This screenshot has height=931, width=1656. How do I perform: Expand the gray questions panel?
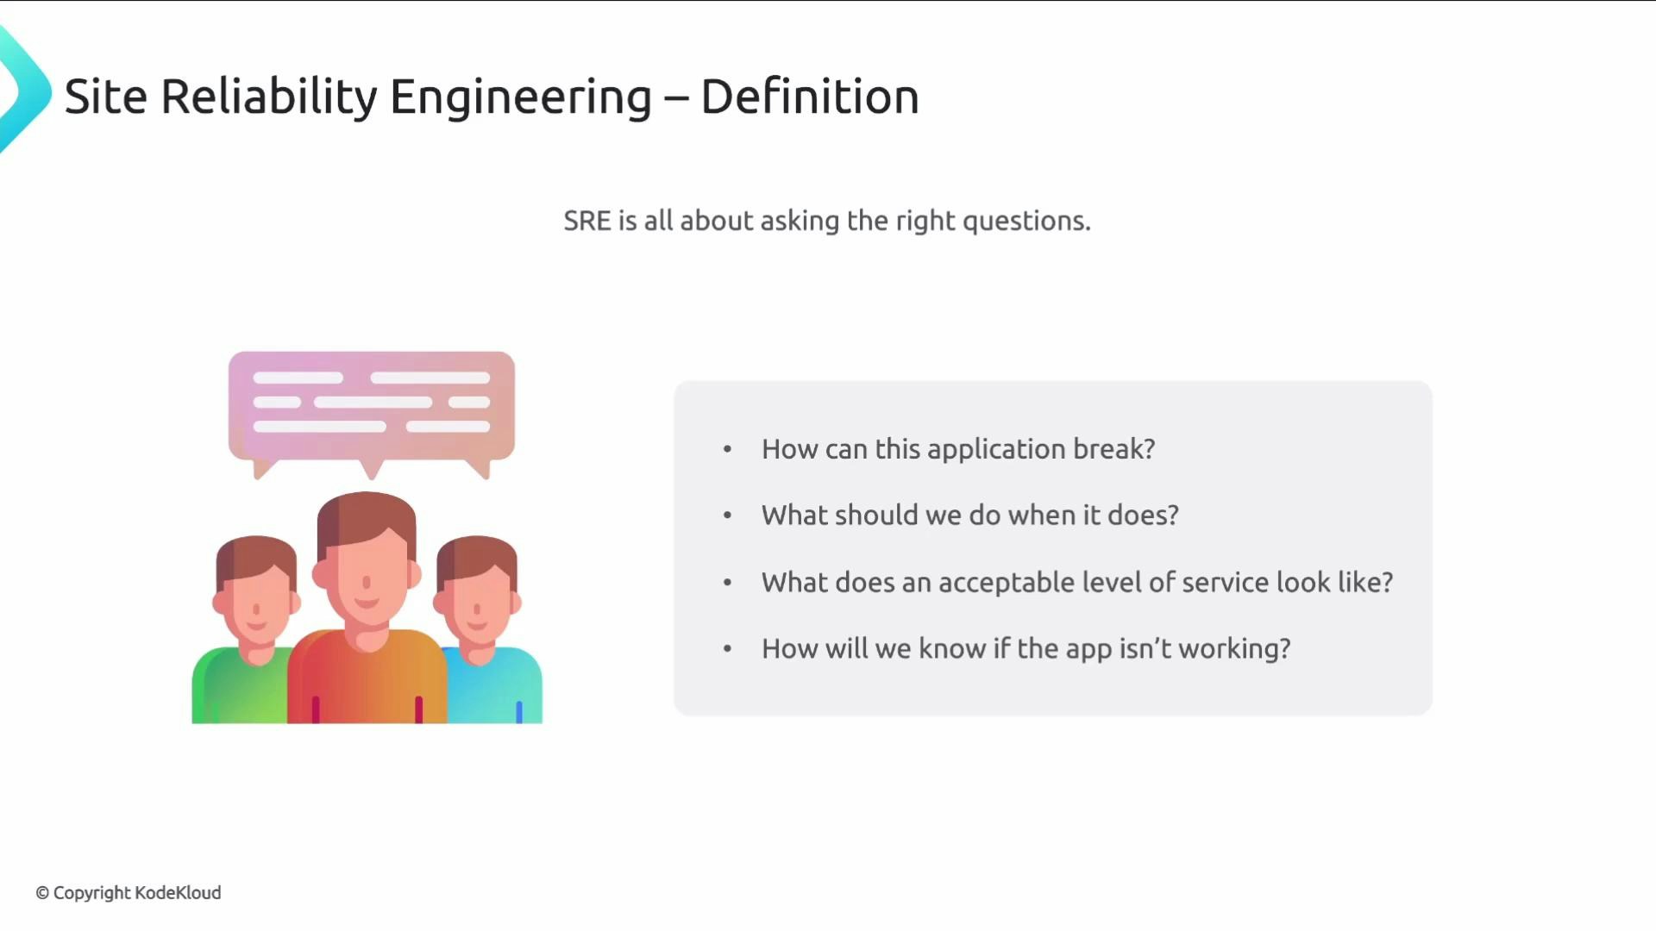[1052, 548]
